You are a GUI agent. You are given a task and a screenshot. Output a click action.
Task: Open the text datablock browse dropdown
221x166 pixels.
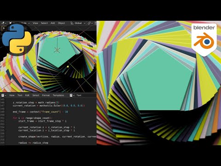click(72, 95)
